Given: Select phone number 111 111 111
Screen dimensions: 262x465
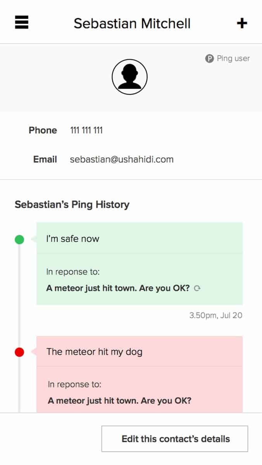Looking at the screenshot, I should pyautogui.click(x=86, y=130).
